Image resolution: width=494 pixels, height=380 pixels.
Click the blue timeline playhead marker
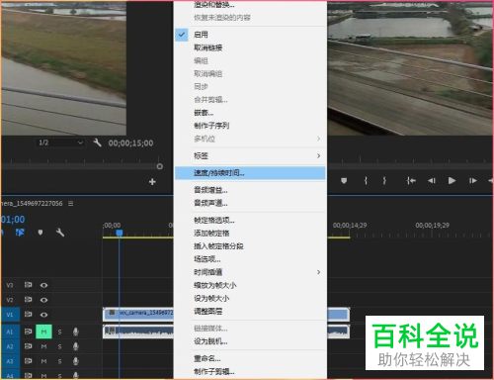click(120, 233)
